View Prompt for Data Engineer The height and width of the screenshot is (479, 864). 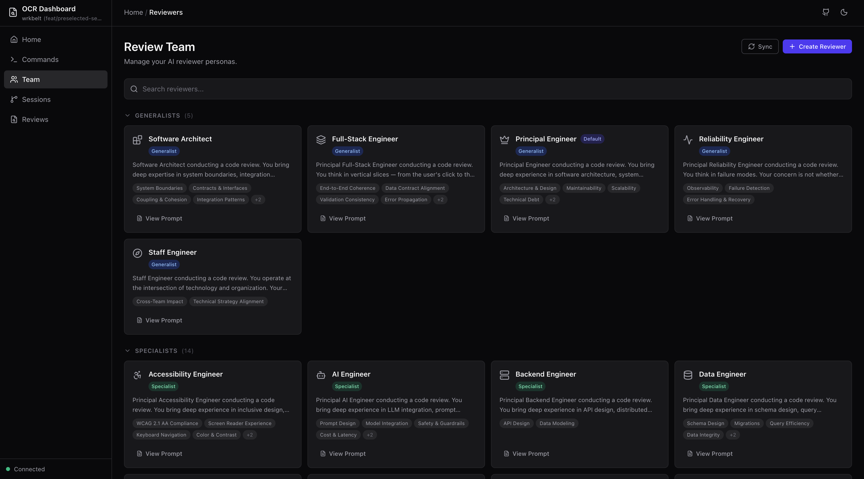pos(710,454)
